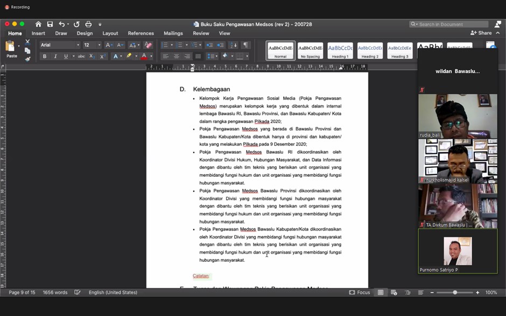506x316 pixels.
Task: Enable Focus mode in the status bar
Action: [x=360, y=292]
